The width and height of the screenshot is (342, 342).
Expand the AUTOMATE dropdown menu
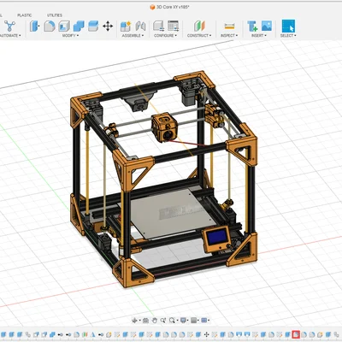(10, 36)
